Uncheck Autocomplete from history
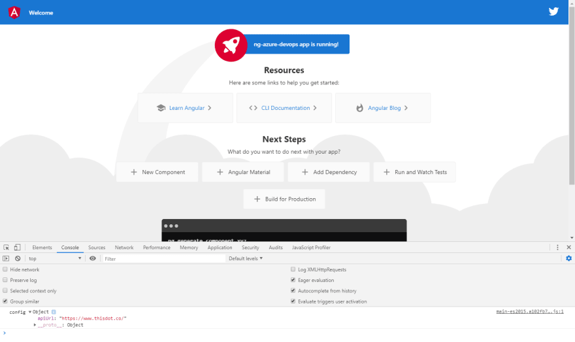This screenshot has height=342, width=575. [293, 290]
